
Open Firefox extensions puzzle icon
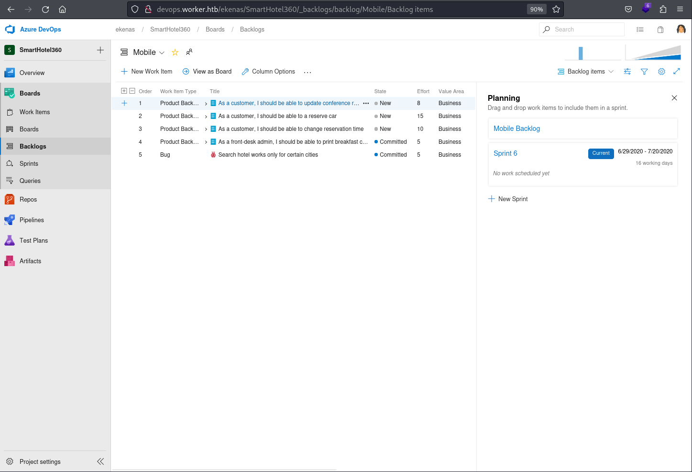click(x=663, y=9)
